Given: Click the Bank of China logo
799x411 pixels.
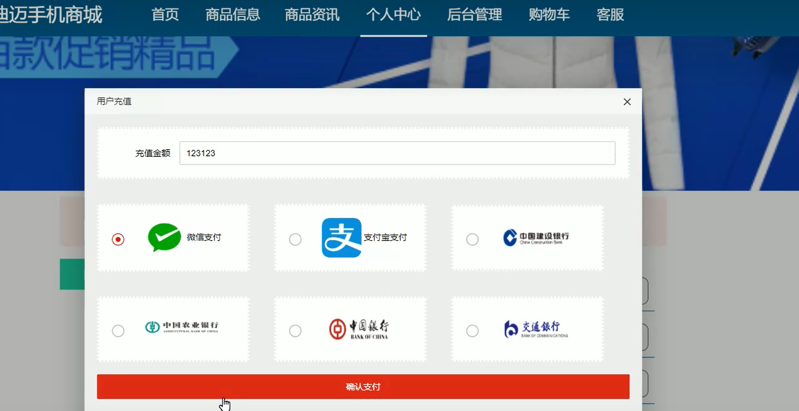Looking at the screenshot, I should point(359,329).
